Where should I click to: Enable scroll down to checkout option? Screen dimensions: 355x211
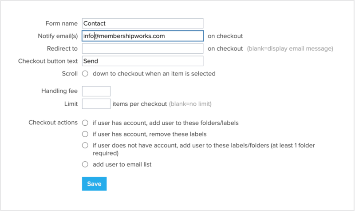pos(85,73)
